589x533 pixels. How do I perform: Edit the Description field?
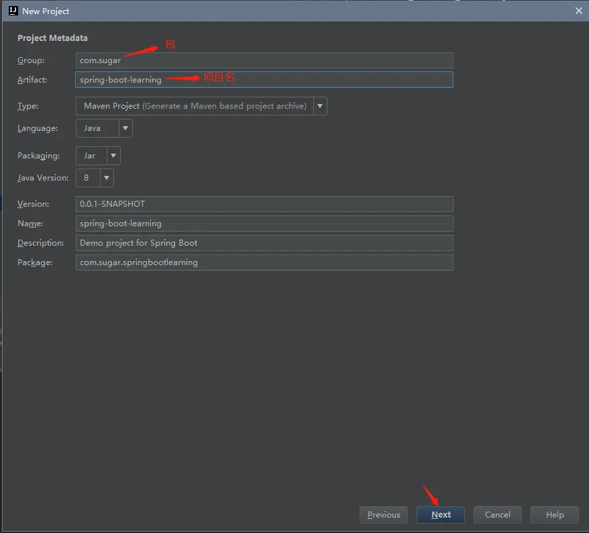(x=264, y=243)
